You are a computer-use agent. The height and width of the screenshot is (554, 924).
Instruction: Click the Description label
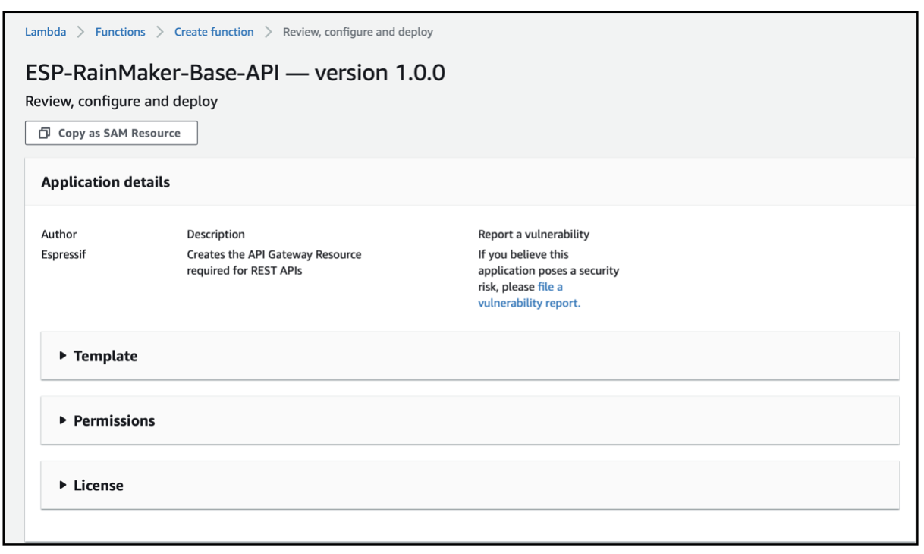(216, 235)
